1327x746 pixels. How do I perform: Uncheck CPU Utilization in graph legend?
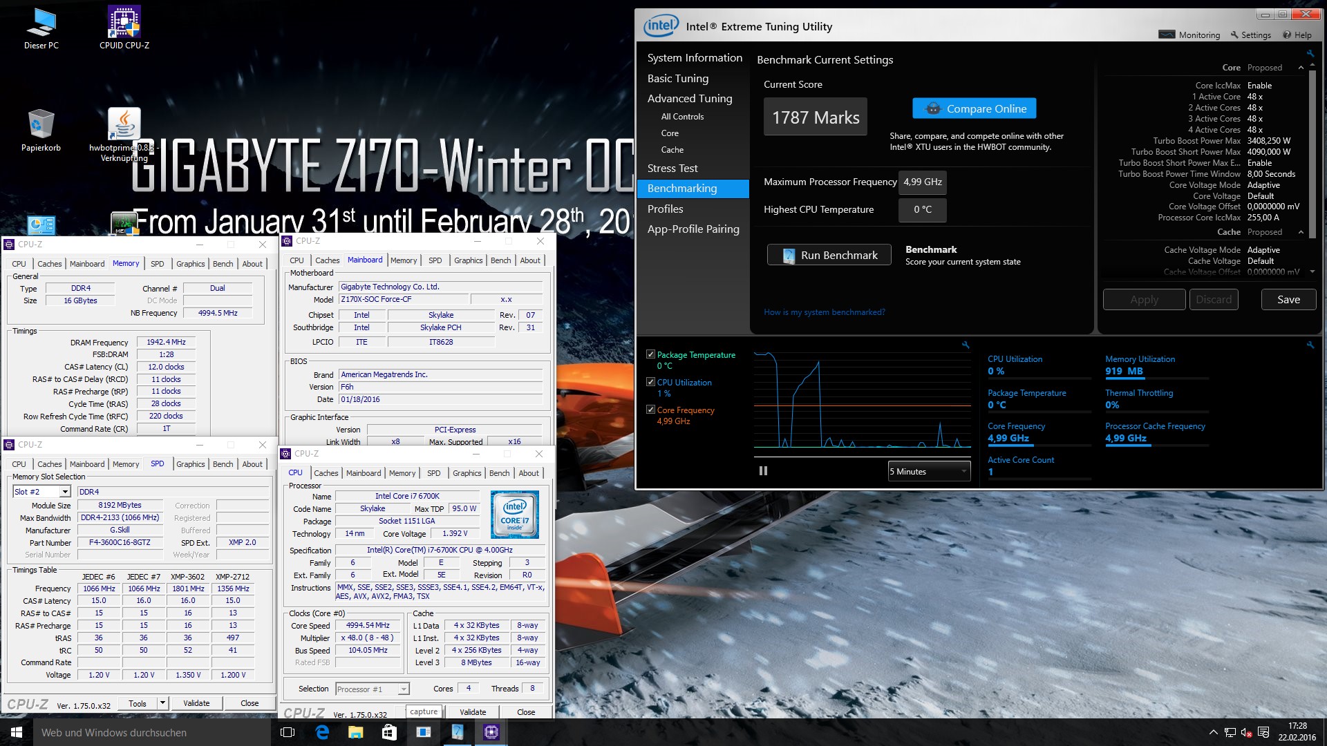pyautogui.click(x=650, y=381)
